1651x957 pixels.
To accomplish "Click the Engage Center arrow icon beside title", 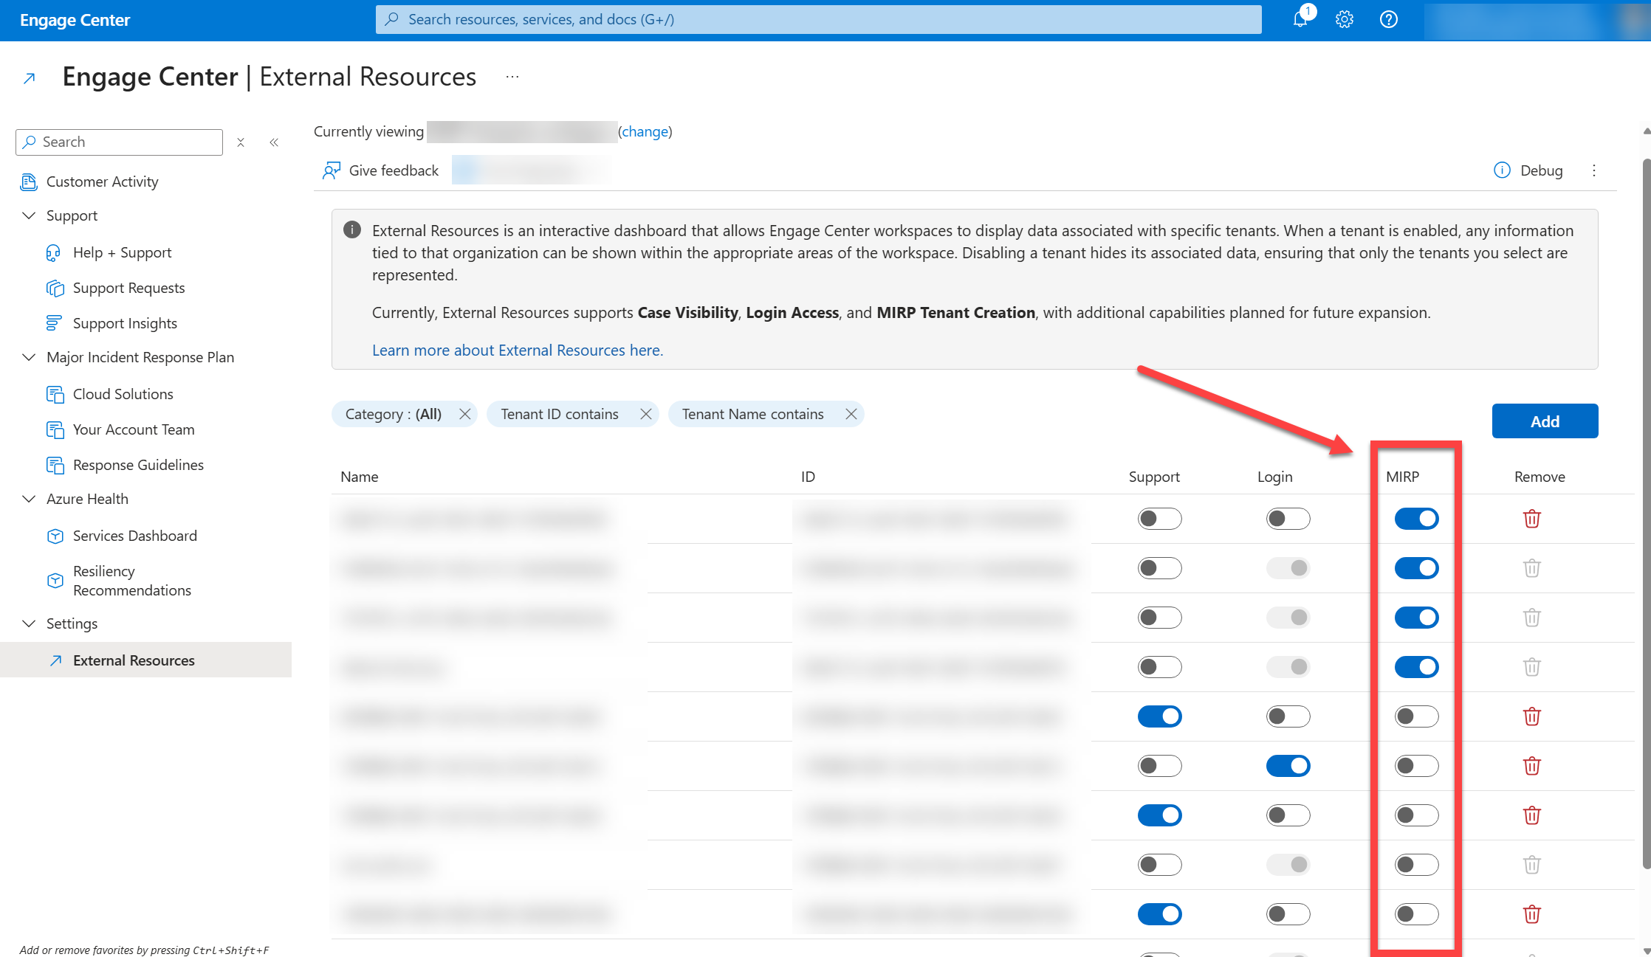I will (x=30, y=78).
